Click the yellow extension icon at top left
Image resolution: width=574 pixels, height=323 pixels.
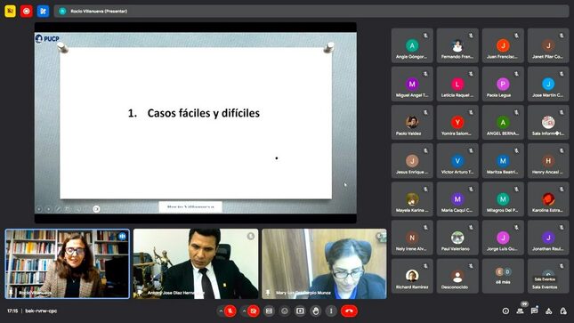pyautogui.click(x=11, y=11)
